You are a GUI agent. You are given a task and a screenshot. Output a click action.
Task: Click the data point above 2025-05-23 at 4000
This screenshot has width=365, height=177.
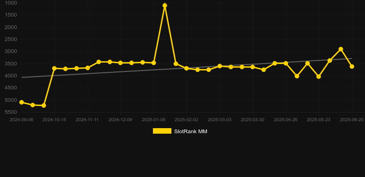click(x=319, y=77)
